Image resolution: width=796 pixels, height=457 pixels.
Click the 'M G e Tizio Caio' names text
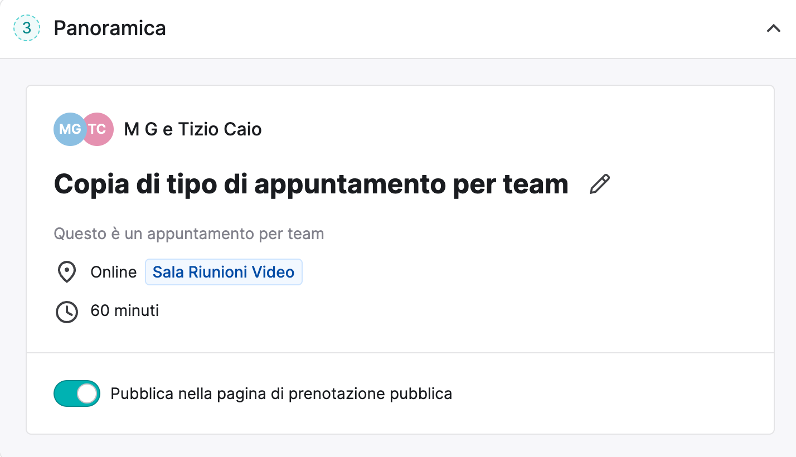point(193,129)
